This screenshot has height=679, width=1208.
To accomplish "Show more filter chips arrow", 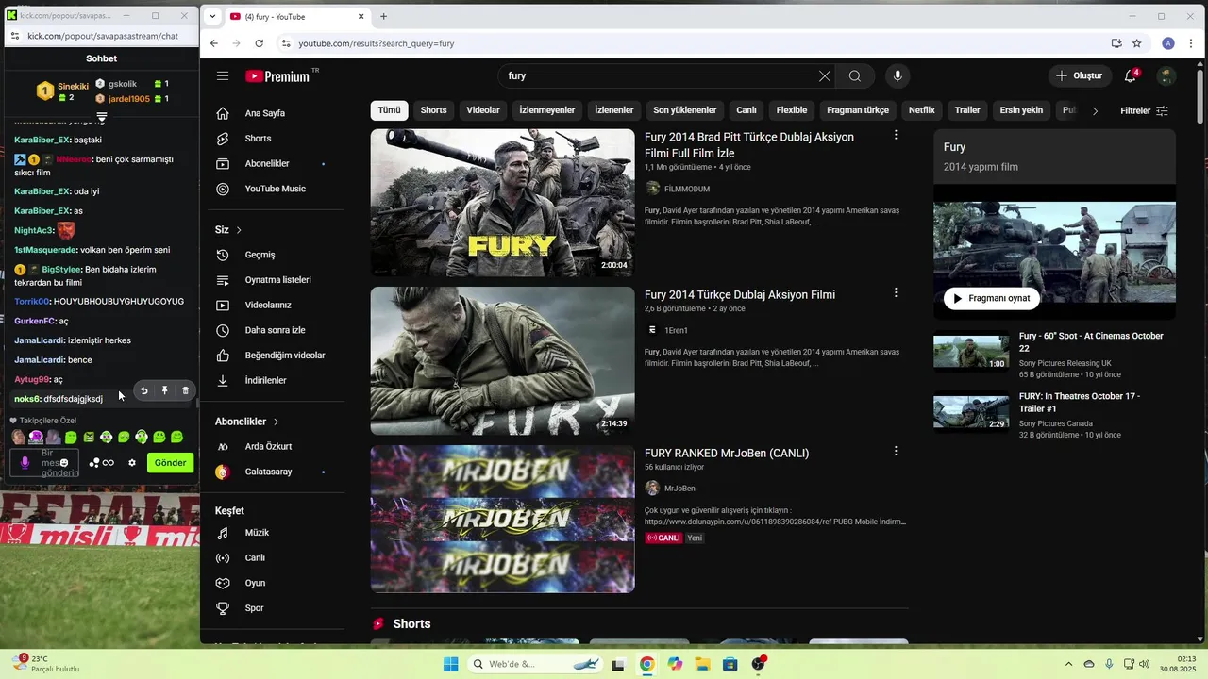I will coord(1095,110).
